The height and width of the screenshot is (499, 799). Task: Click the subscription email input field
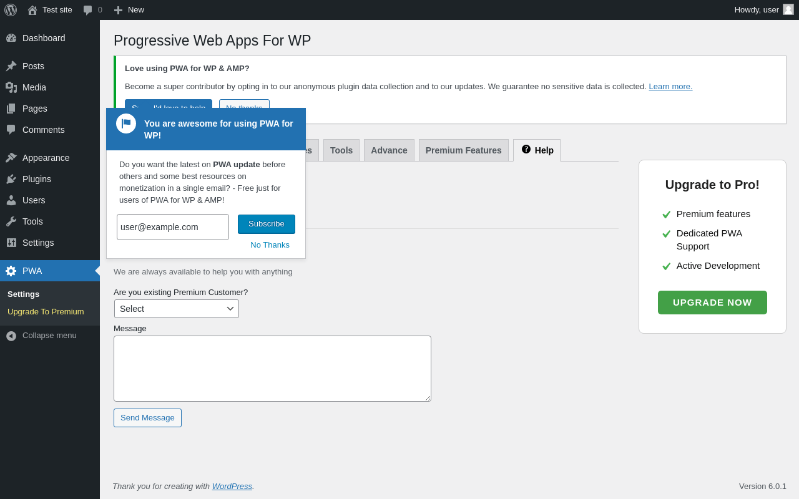tap(173, 227)
